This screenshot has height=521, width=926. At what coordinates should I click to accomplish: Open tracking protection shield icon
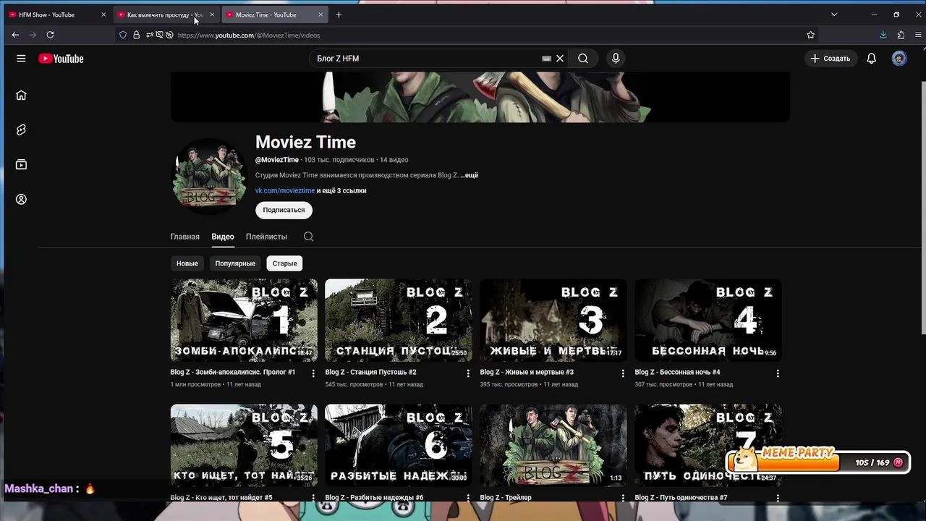point(123,35)
